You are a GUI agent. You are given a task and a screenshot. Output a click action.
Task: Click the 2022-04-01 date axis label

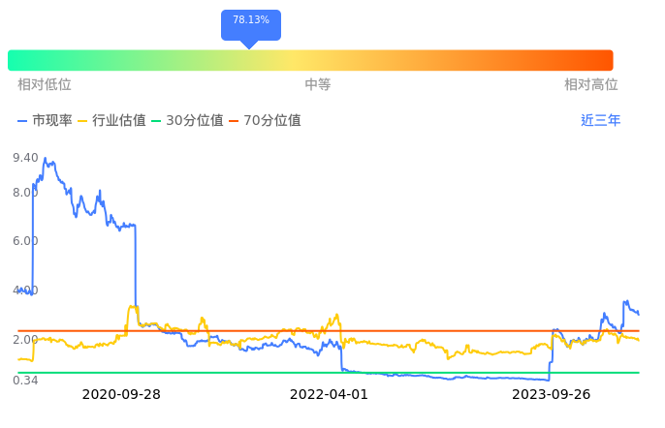[x=330, y=394]
